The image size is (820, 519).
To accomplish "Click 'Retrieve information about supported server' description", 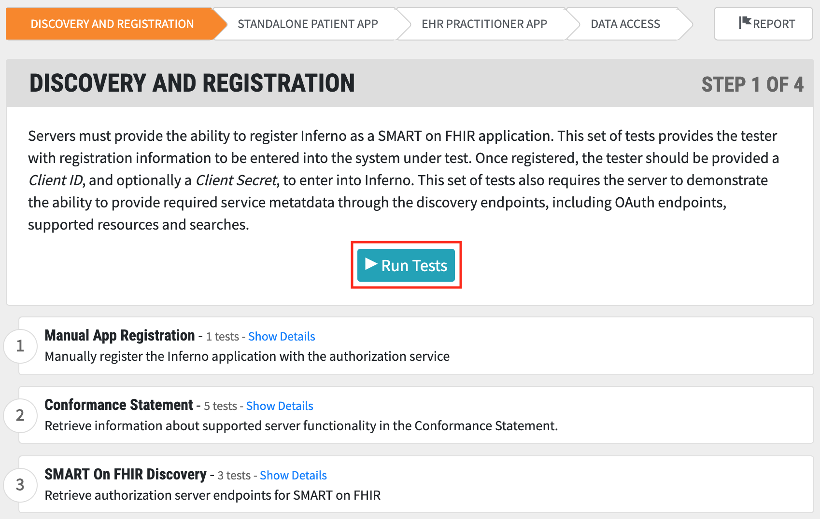I will (x=301, y=426).
